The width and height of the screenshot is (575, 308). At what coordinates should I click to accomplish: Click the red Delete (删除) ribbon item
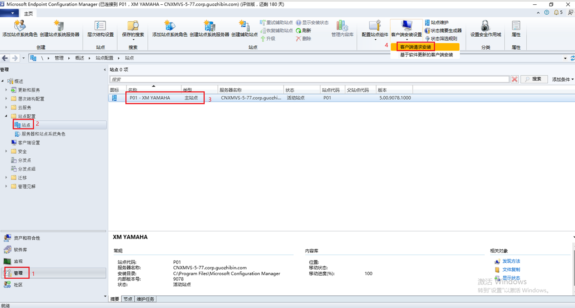pos(303,38)
